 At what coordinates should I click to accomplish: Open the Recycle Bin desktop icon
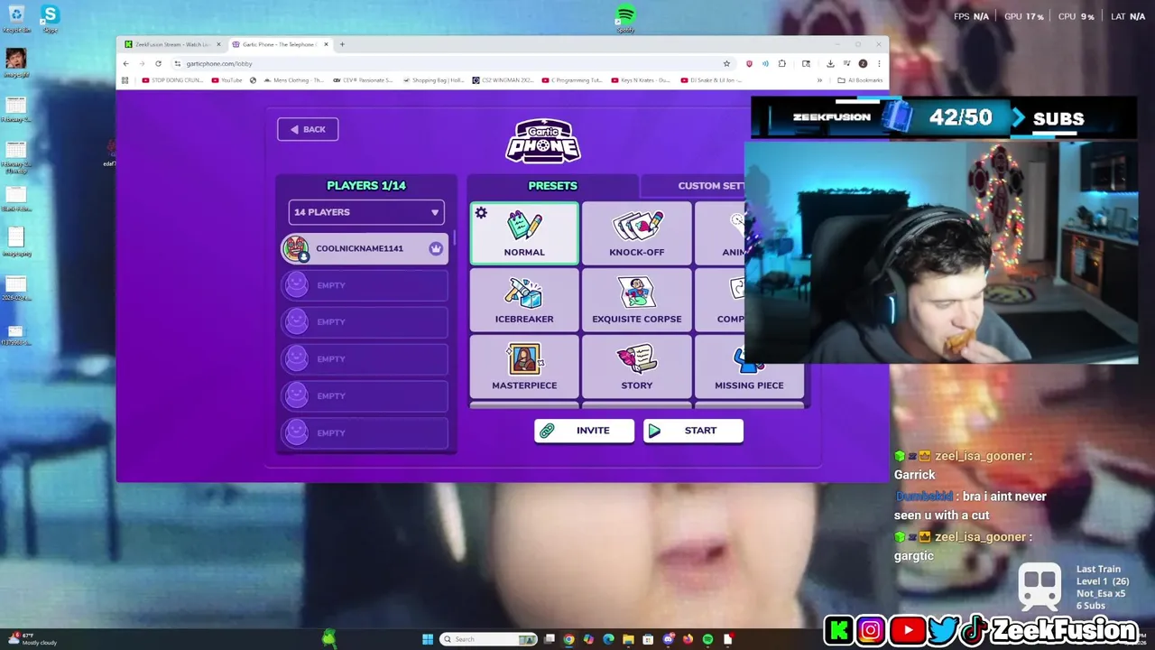tap(16, 18)
